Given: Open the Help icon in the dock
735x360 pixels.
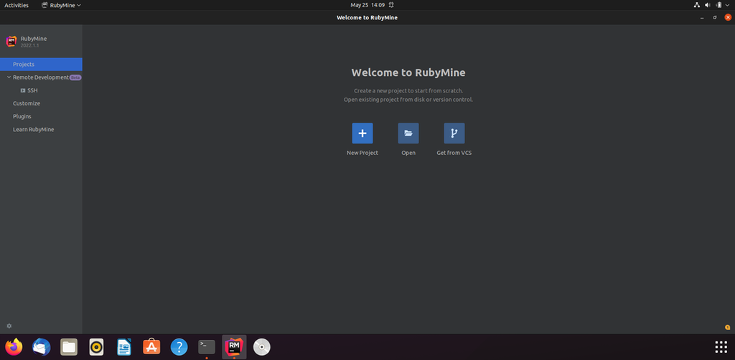Looking at the screenshot, I should pos(179,347).
